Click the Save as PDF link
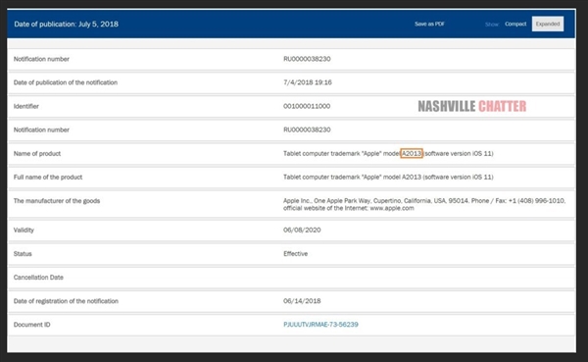The image size is (588, 362). [x=429, y=24]
